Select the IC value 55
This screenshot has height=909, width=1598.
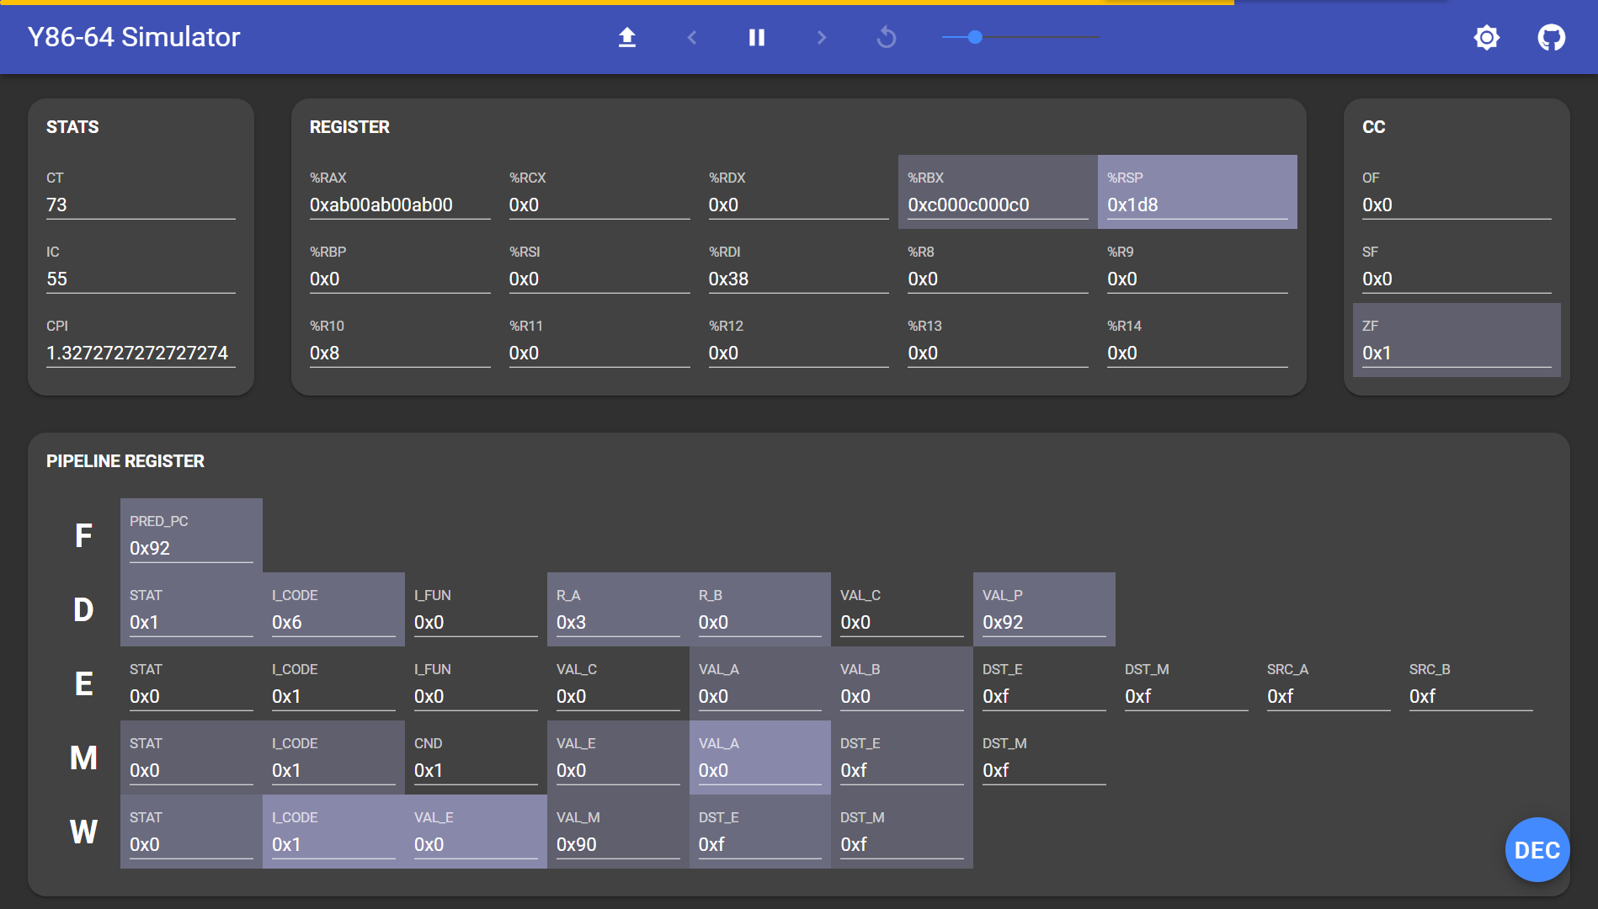pos(141,279)
